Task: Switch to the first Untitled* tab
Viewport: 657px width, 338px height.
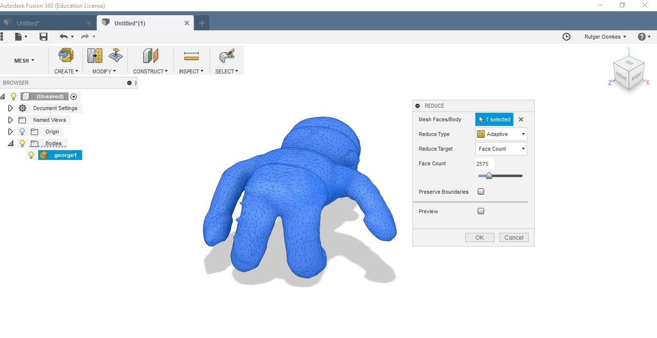Action: 48,23
